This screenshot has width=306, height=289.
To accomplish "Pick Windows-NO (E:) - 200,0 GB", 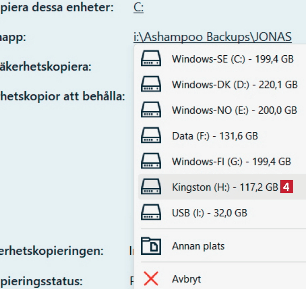I will click(234, 110).
